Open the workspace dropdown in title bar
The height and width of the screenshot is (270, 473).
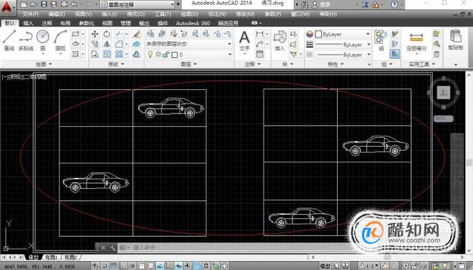(x=137, y=5)
